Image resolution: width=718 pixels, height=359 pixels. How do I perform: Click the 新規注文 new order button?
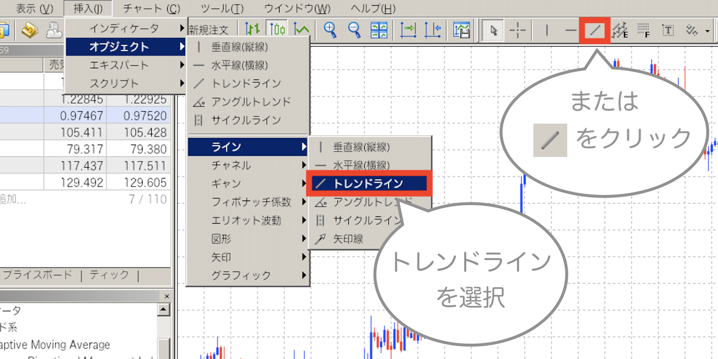click(x=208, y=30)
